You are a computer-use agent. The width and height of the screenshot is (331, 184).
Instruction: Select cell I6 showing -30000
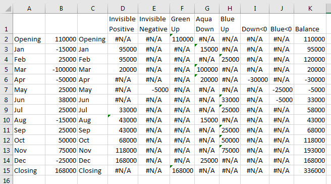pos(255,79)
